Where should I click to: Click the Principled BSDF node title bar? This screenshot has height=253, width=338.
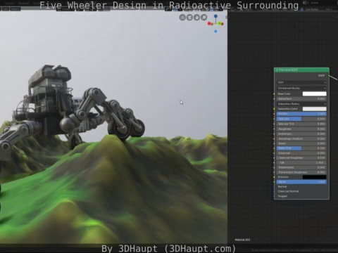coord(301,70)
